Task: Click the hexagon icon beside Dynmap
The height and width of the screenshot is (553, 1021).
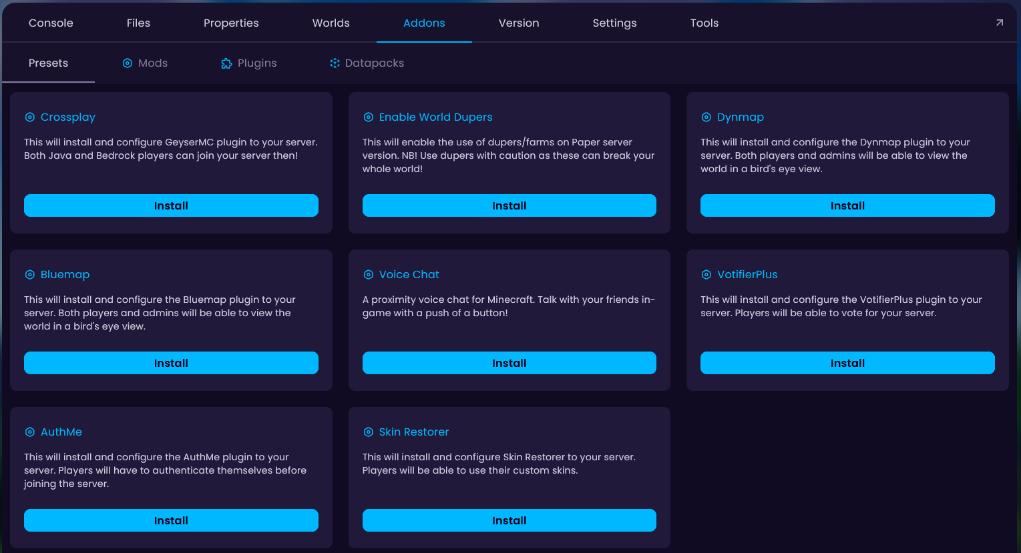Action: tap(706, 117)
